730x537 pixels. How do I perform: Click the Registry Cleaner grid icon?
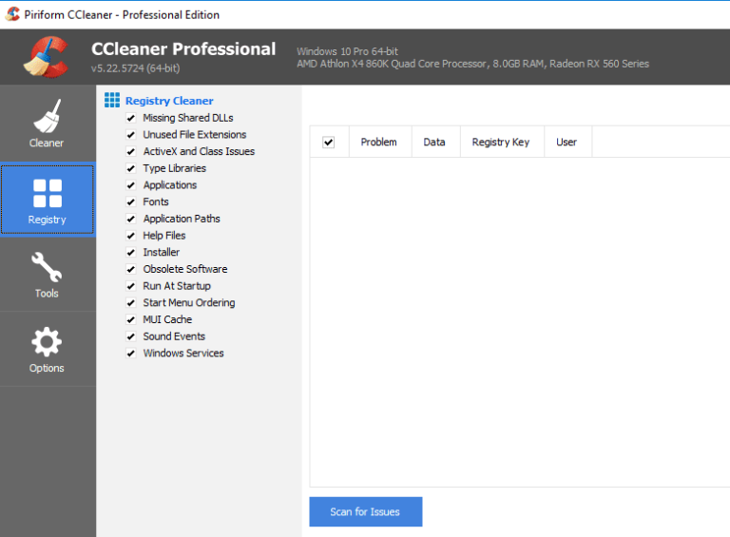click(112, 100)
